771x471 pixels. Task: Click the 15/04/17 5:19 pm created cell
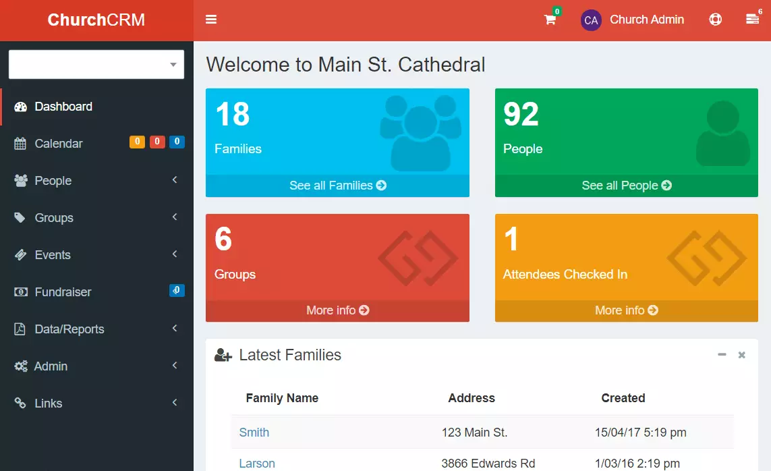(640, 433)
